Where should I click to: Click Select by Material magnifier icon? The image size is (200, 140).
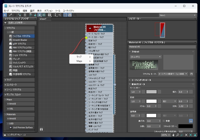pos(75,15)
